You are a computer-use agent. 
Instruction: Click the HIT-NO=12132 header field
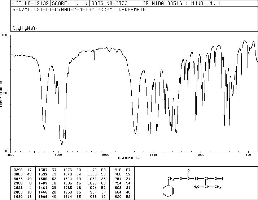click(x=31, y=3)
